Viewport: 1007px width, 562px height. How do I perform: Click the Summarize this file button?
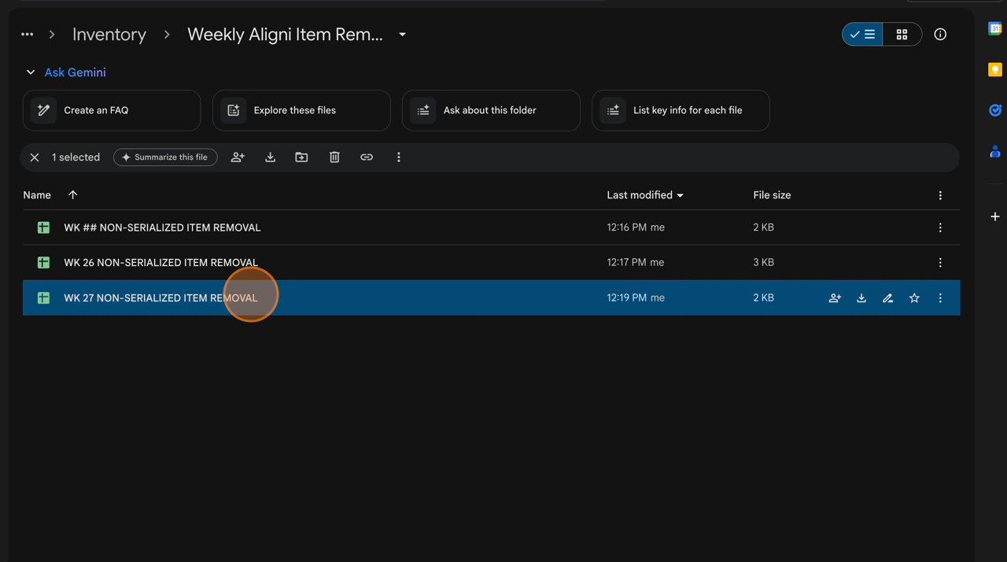coord(165,157)
